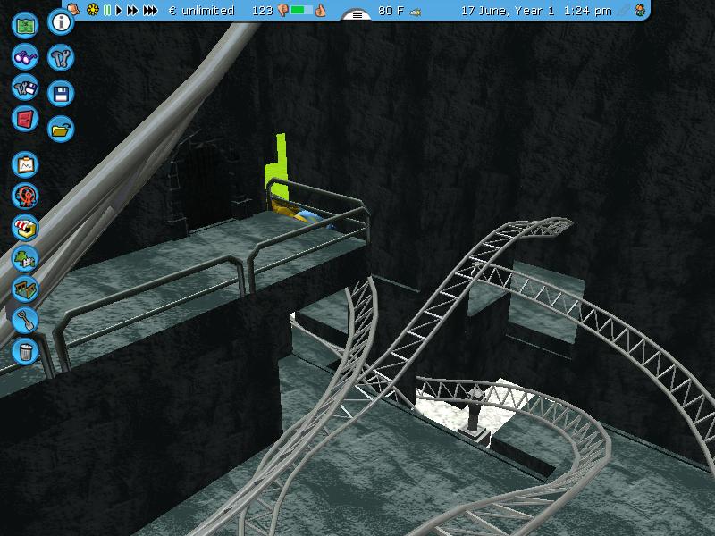Open the park map icon
Viewport: 715px width, 536px height.
pos(25,25)
